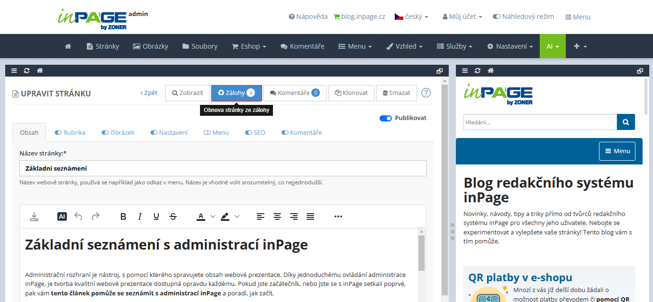Open the Stránky pages section
653x302 pixels.
(103, 46)
